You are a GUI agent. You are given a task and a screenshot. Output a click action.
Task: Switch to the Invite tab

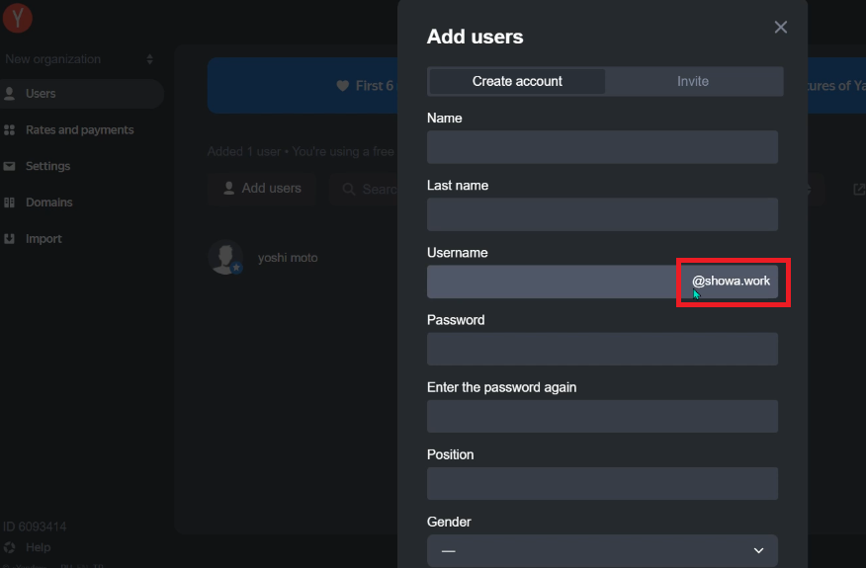coord(693,81)
